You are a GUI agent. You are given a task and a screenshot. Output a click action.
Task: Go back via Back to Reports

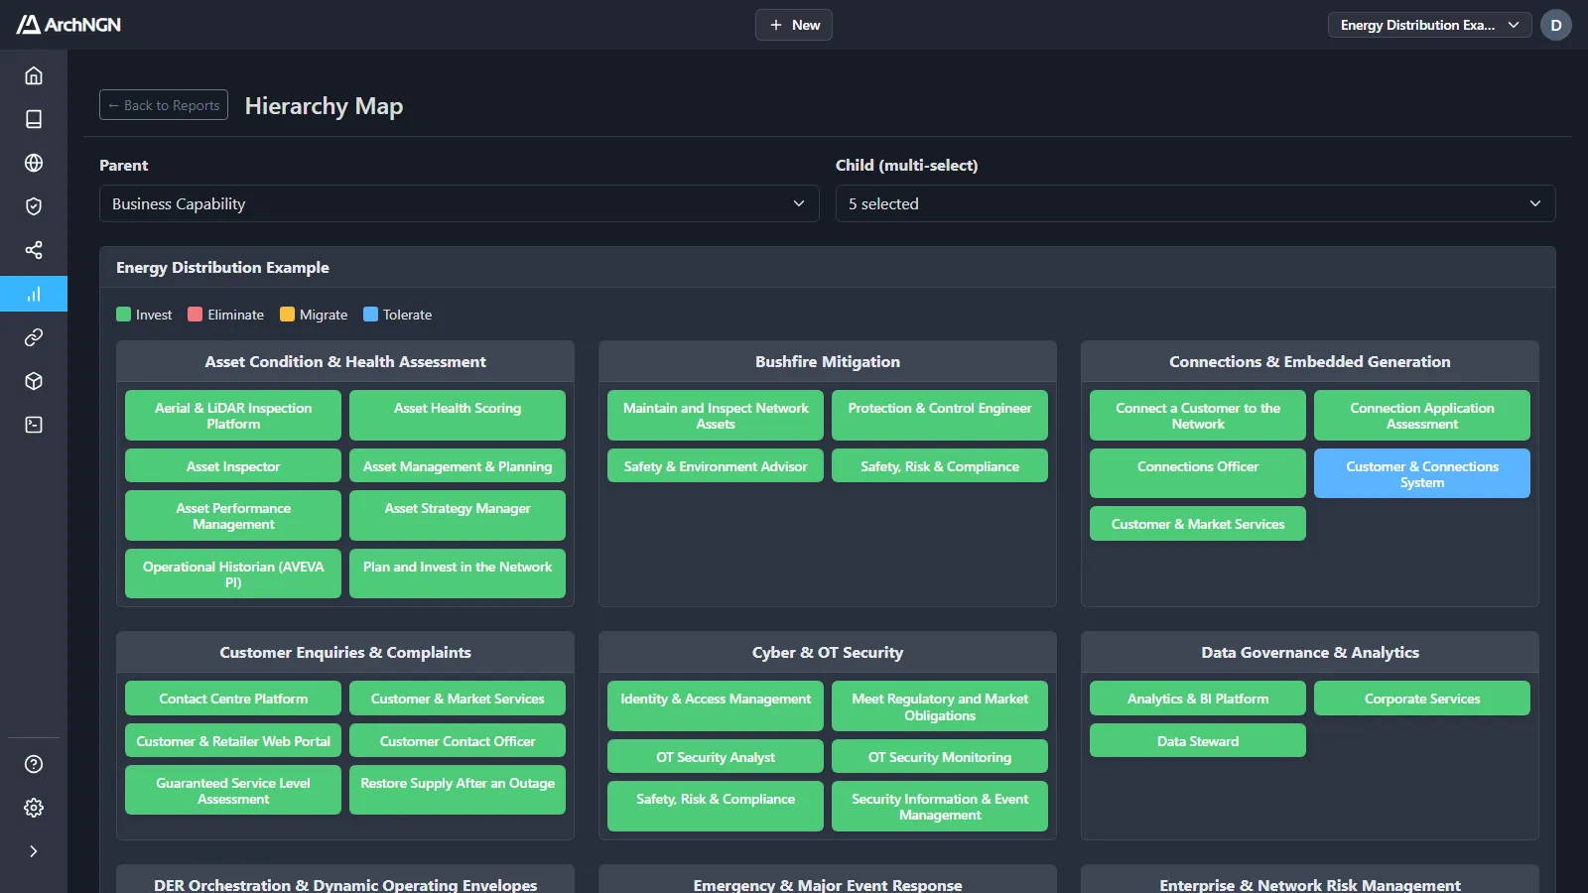point(164,105)
